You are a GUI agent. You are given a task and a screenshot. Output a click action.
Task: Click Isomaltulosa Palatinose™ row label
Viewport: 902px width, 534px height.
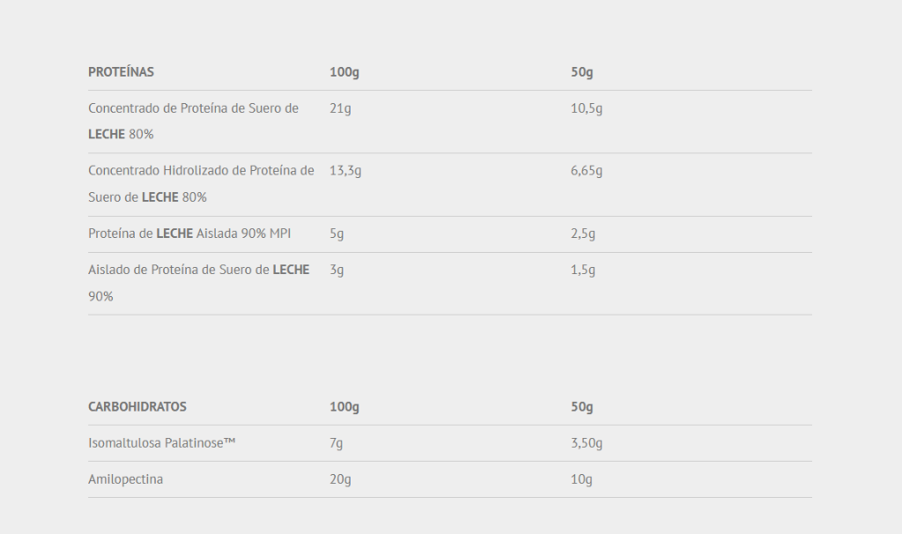(162, 443)
